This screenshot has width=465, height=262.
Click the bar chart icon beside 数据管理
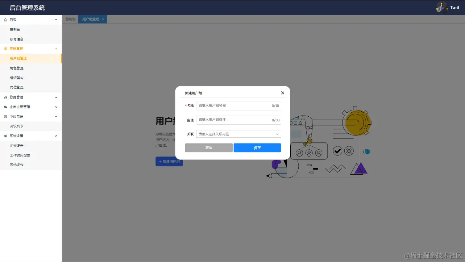(x=5, y=97)
